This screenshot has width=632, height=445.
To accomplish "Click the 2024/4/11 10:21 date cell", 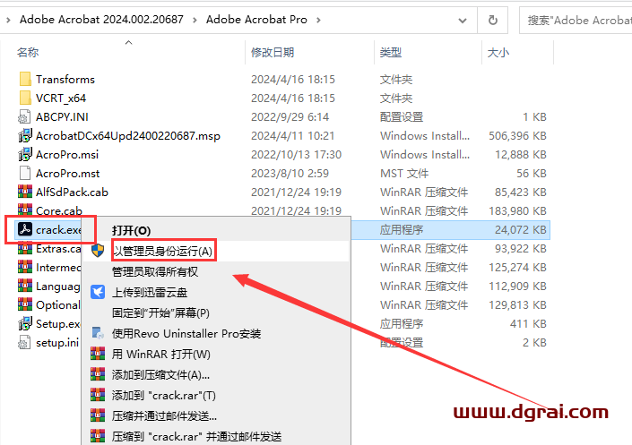I will (292, 136).
